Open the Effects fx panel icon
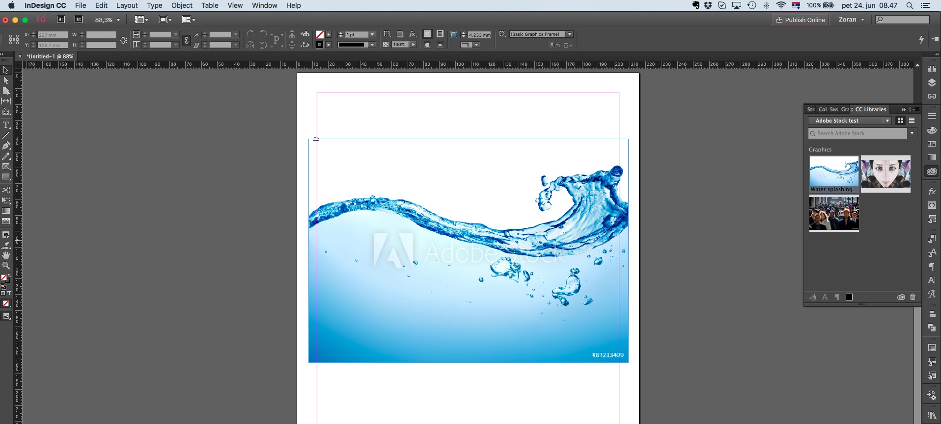 [931, 192]
